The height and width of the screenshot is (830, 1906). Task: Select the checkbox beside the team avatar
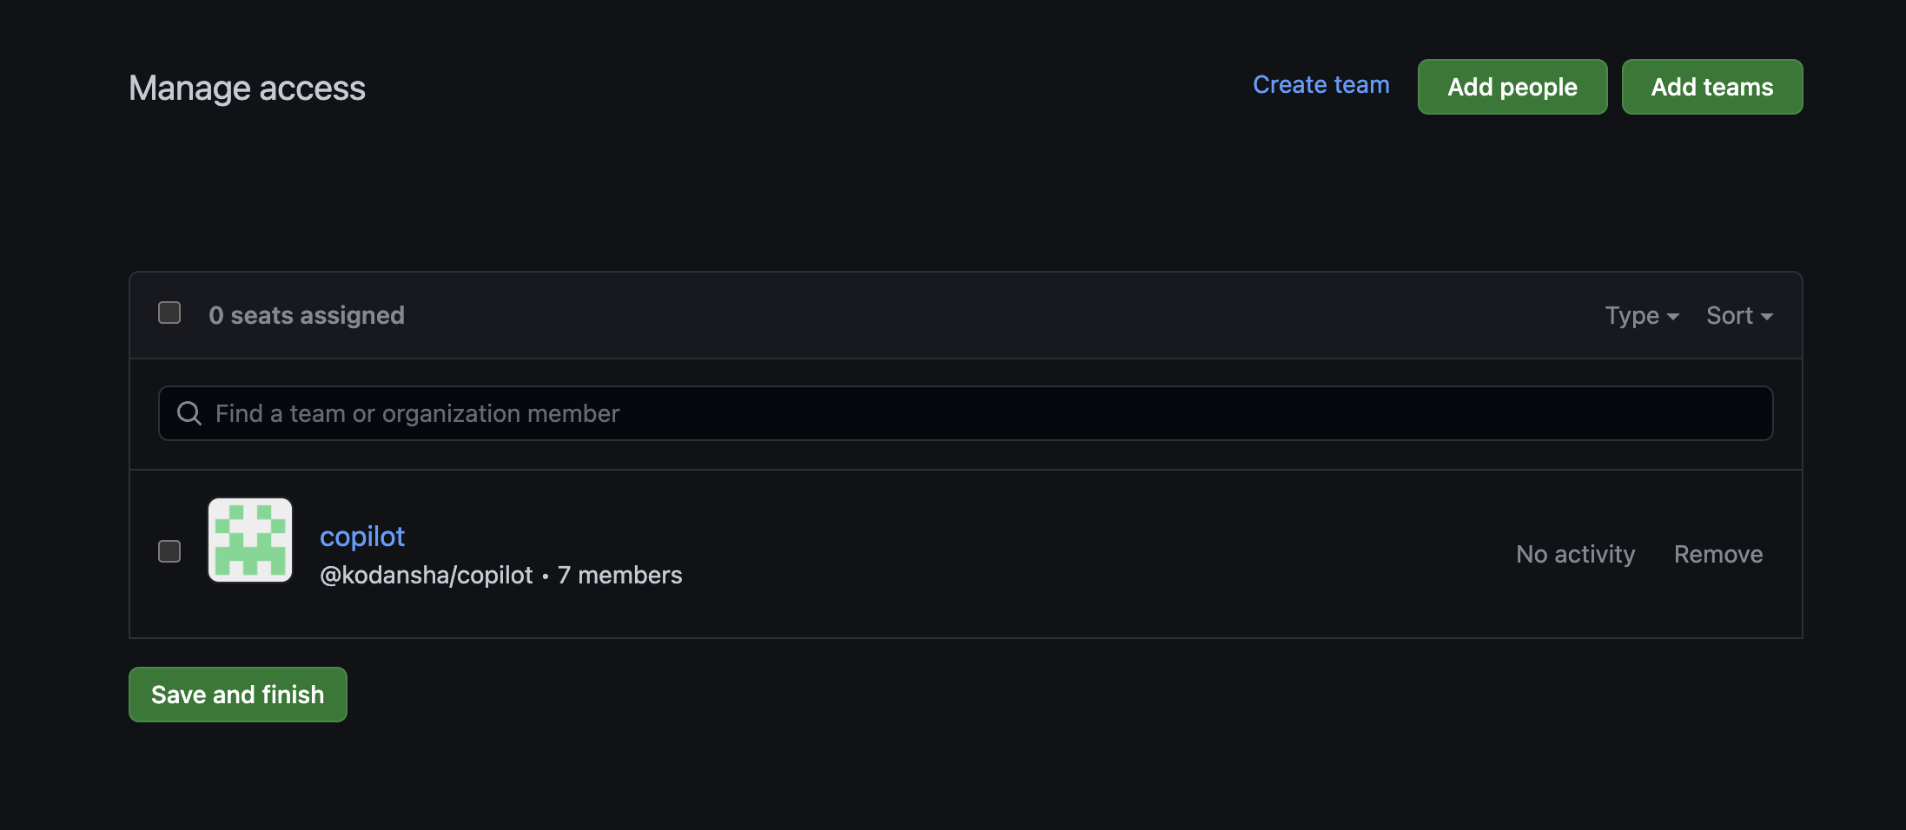pyautogui.click(x=169, y=550)
